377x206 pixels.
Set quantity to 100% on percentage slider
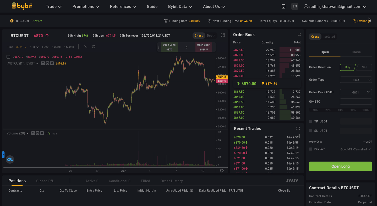click(x=365, y=110)
